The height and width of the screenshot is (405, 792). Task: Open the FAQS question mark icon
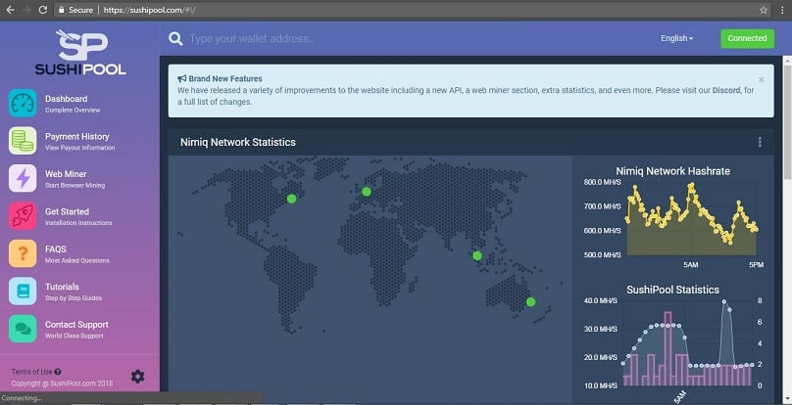[23, 253]
